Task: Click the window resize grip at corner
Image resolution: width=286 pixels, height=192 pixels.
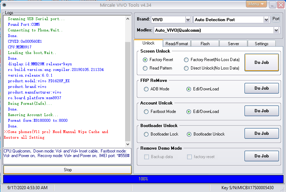Action: pyautogui.click(x=282, y=189)
